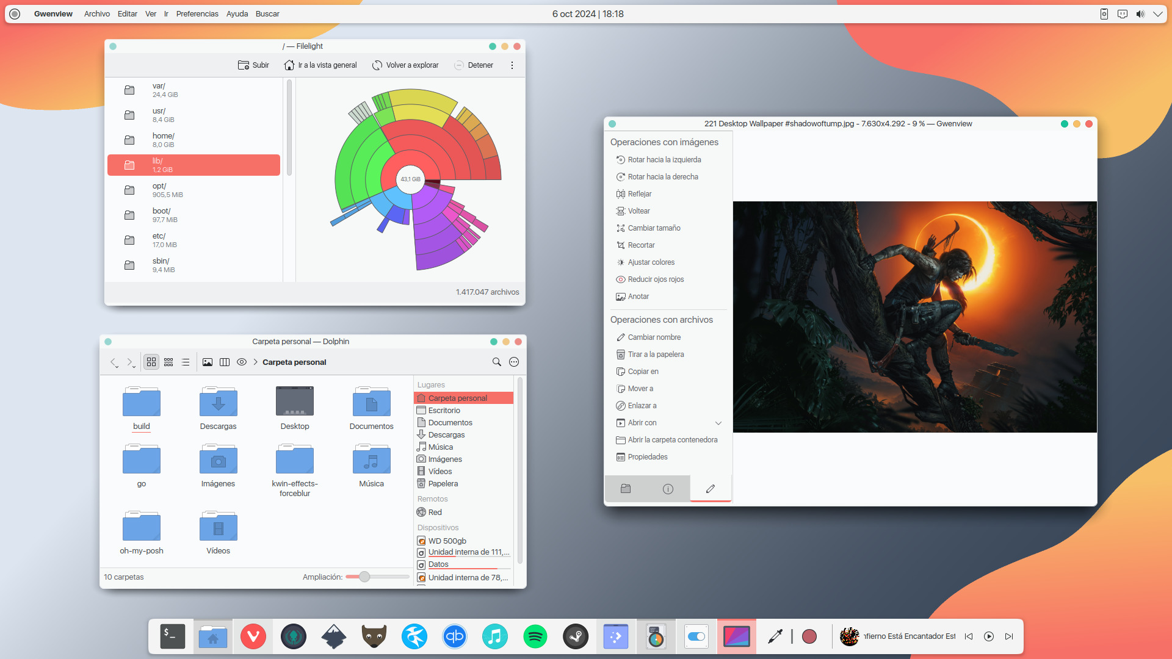Image resolution: width=1172 pixels, height=659 pixels.
Task: Open the Archivo menu
Action: pos(97,14)
